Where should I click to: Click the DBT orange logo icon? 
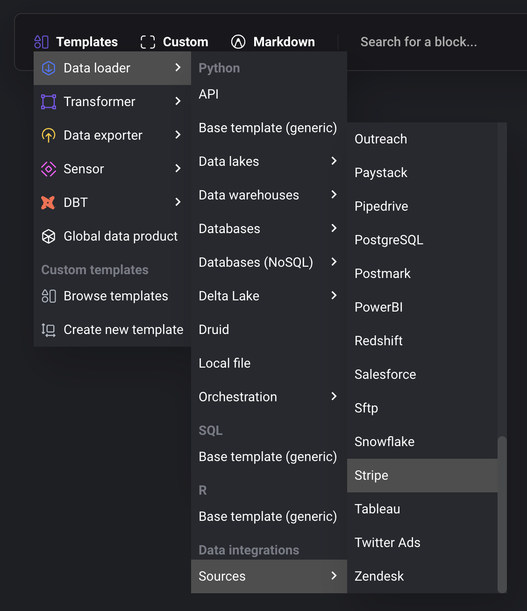(48, 203)
